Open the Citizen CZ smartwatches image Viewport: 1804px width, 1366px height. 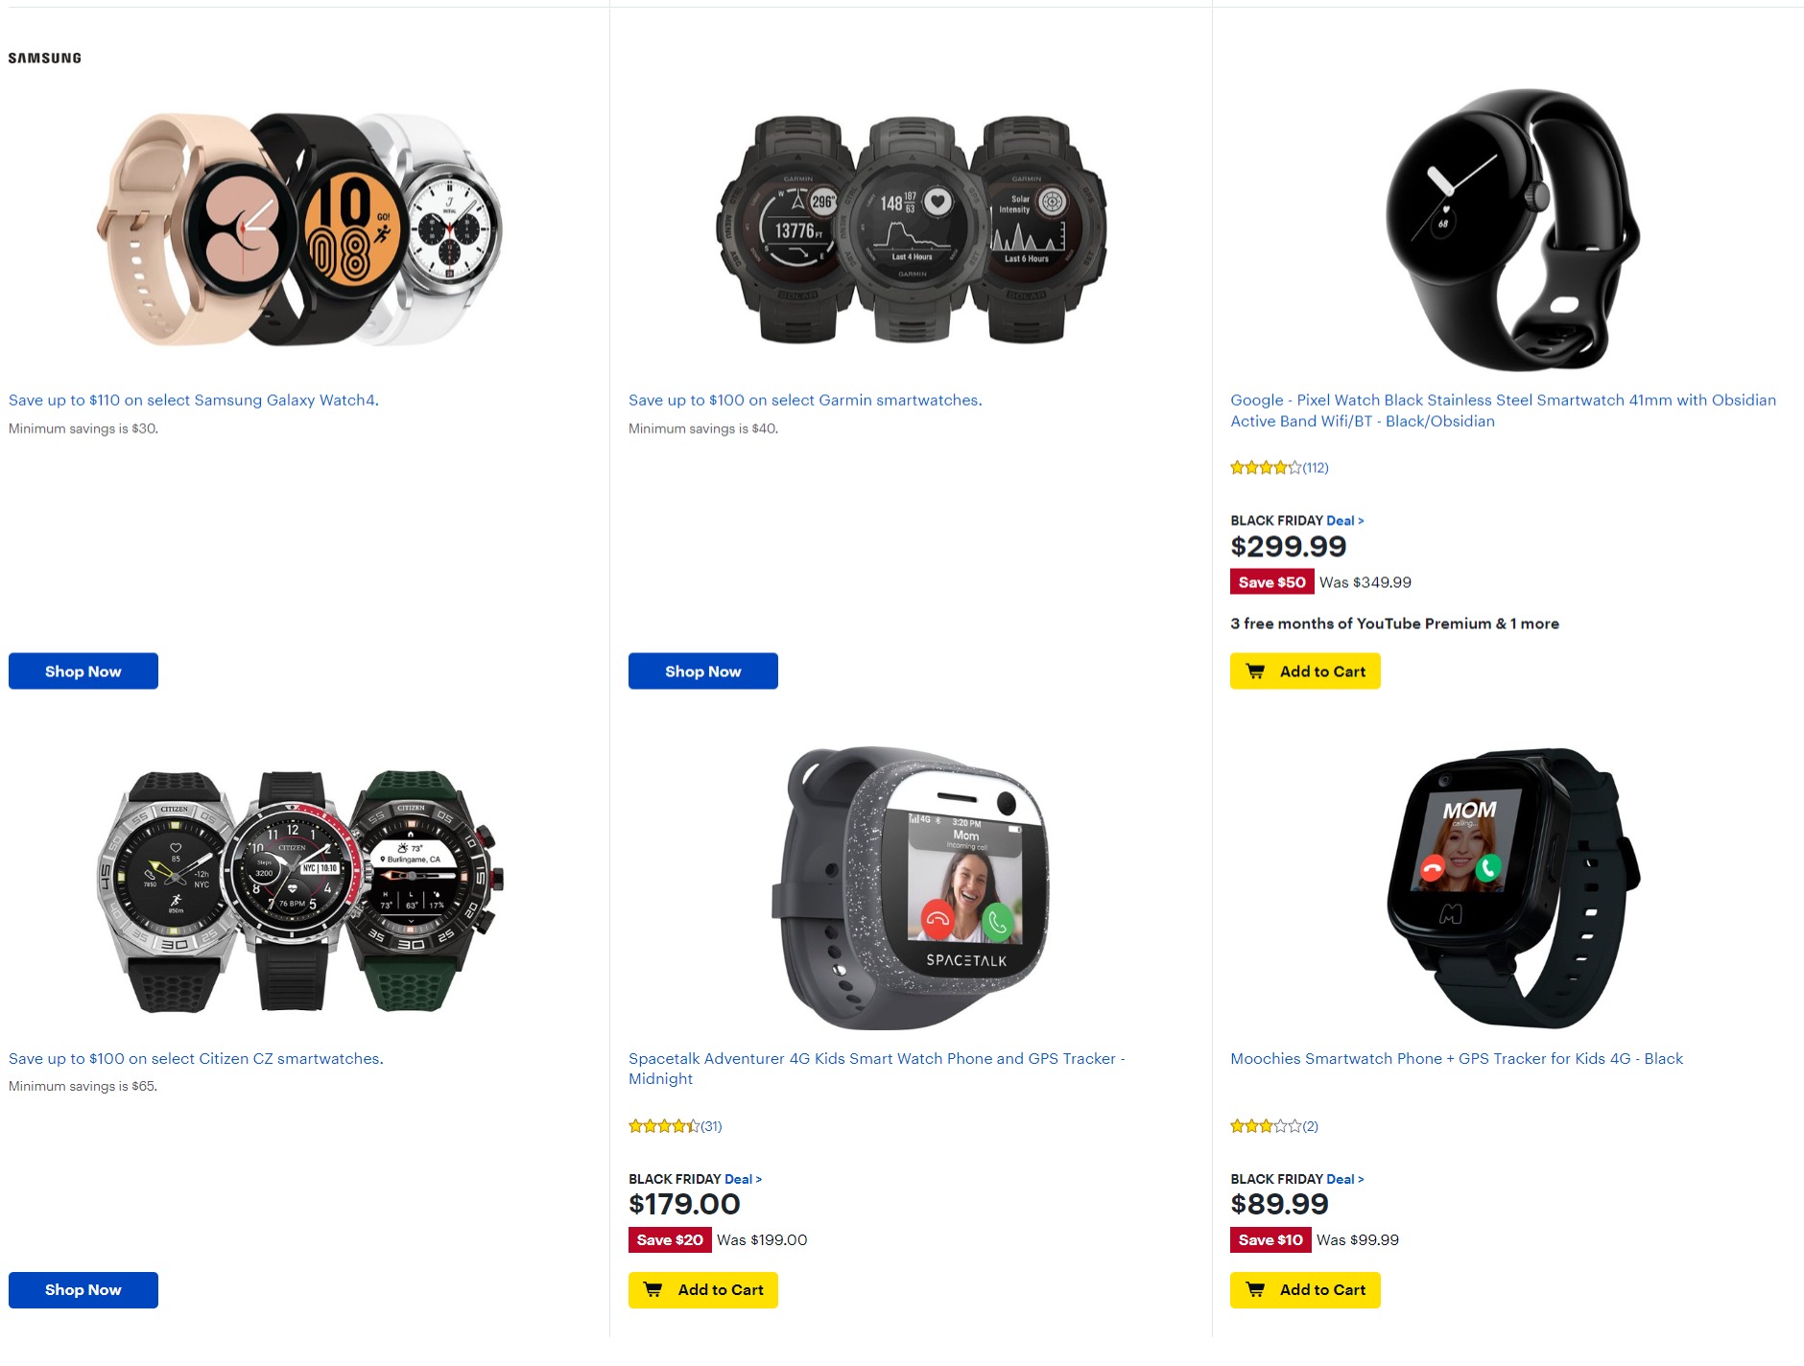(x=299, y=888)
